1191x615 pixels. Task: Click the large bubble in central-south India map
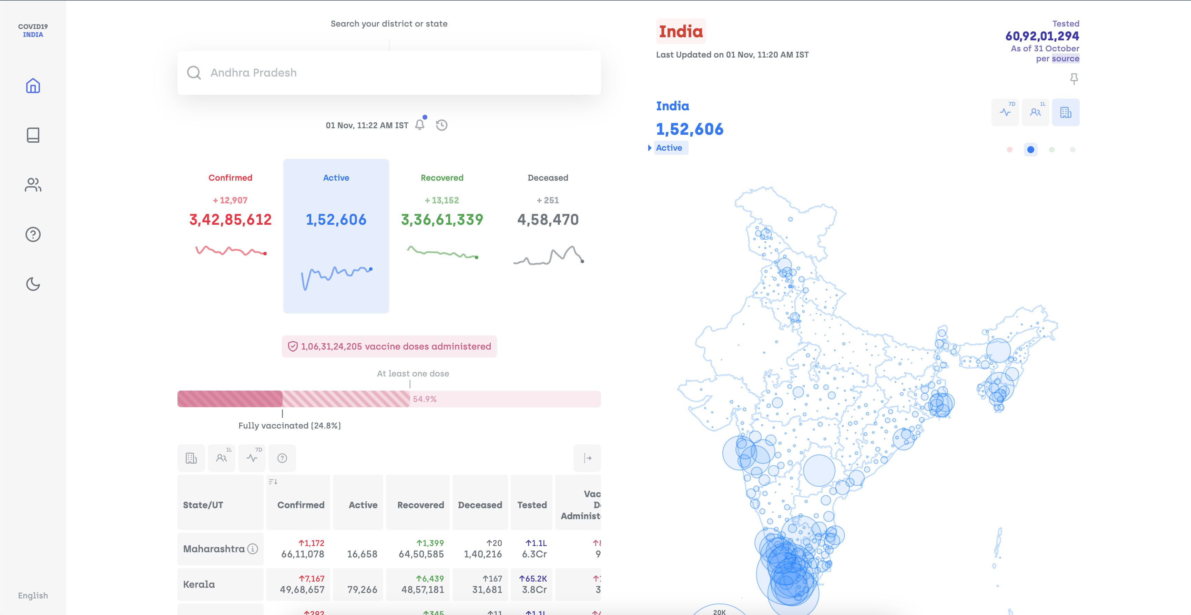(x=819, y=471)
